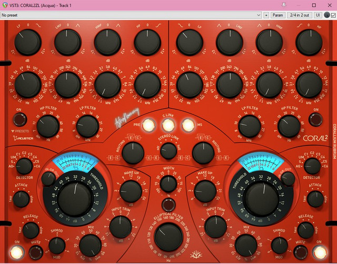Viewport: 337px width, 264px height.
Task: Click the left HF gain knob
Action: tap(147, 42)
